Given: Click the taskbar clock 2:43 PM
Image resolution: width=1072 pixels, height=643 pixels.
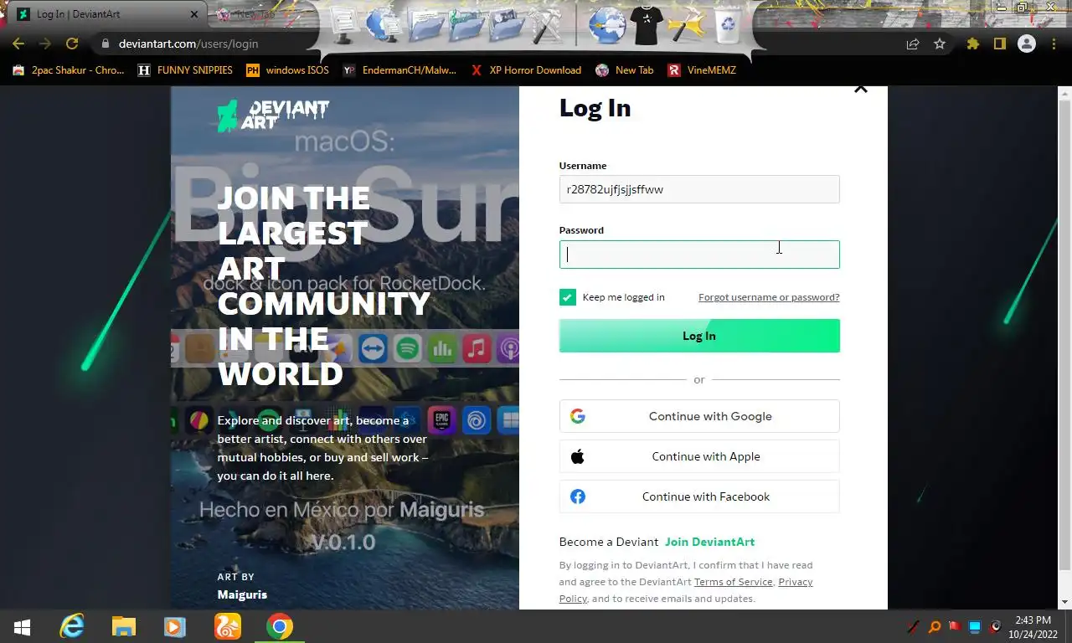Looking at the screenshot, I should 1032,620.
